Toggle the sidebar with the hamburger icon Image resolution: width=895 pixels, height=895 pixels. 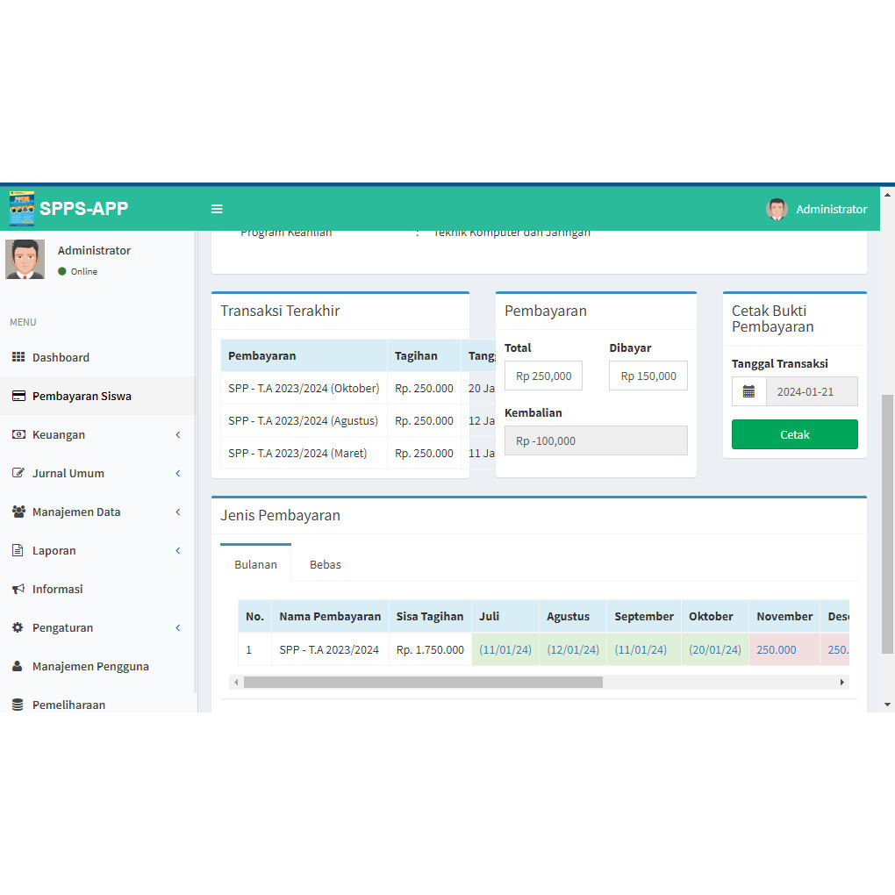pos(217,209)
